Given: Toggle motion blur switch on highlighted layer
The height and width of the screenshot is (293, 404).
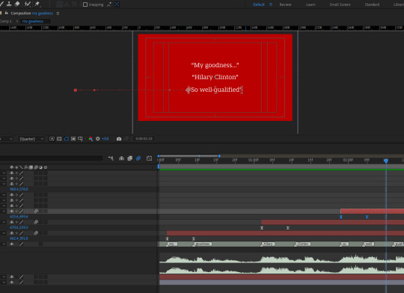Looking at the screenshot, I should click(x=36, y=211).
